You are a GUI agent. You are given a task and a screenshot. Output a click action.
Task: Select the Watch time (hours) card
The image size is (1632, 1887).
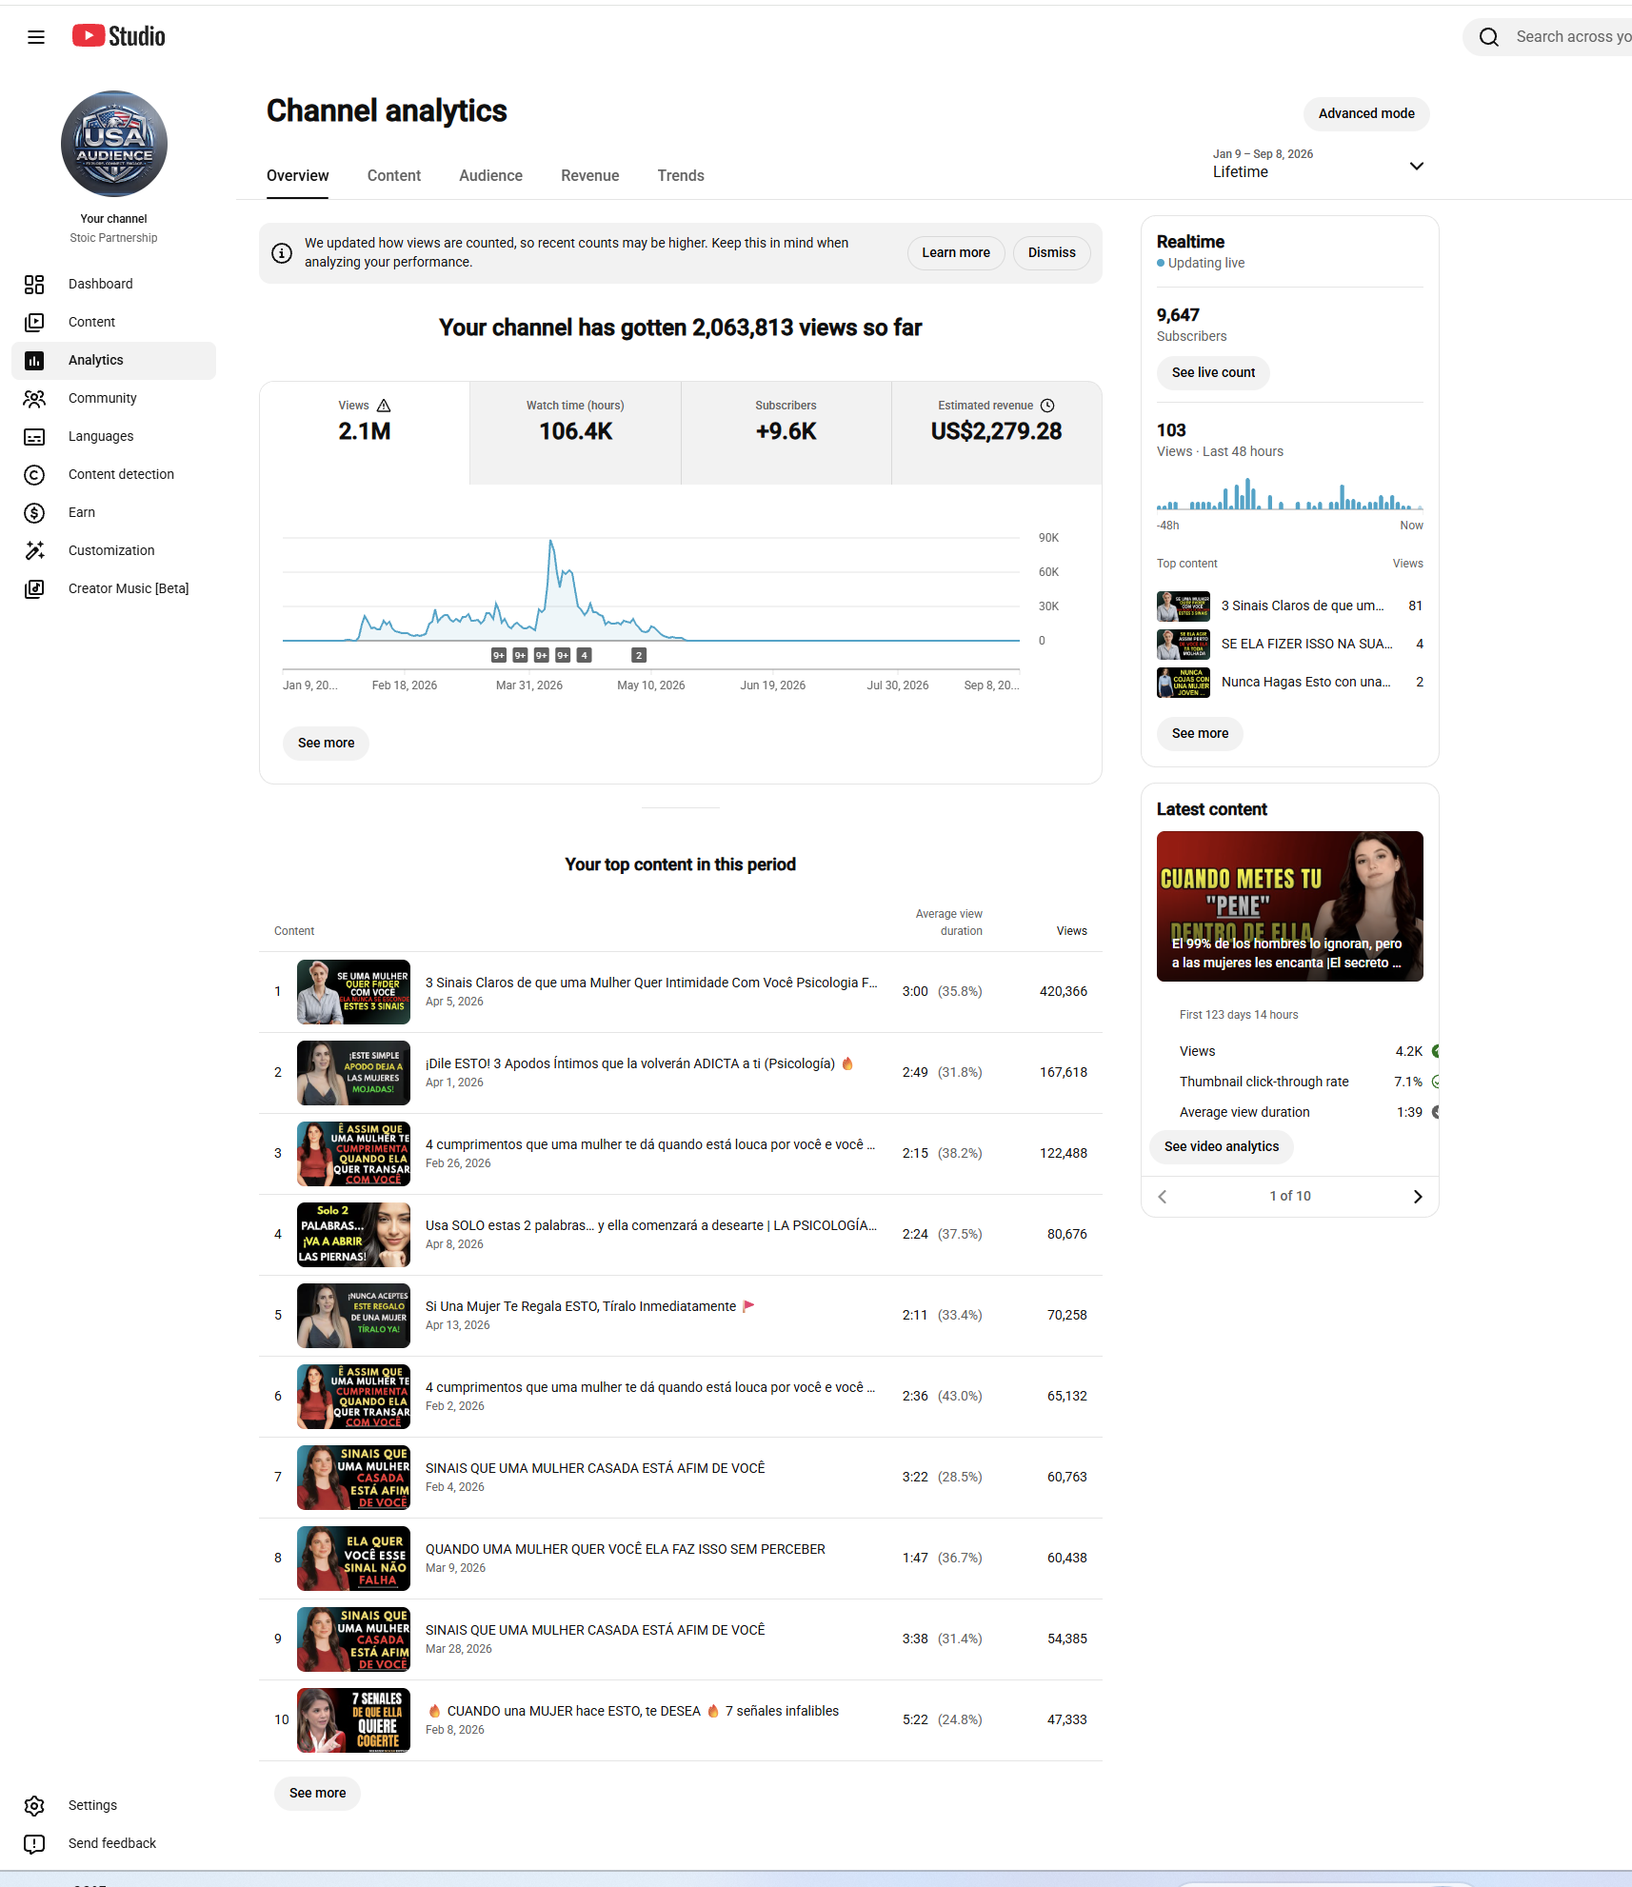[575, 433]
